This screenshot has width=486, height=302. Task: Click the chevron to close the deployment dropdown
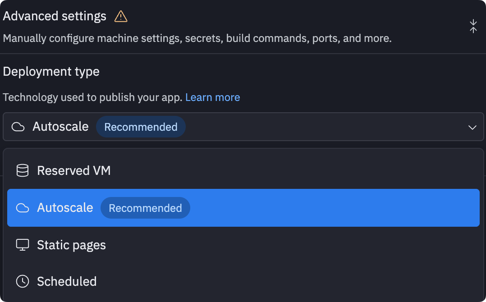point(472,127)
